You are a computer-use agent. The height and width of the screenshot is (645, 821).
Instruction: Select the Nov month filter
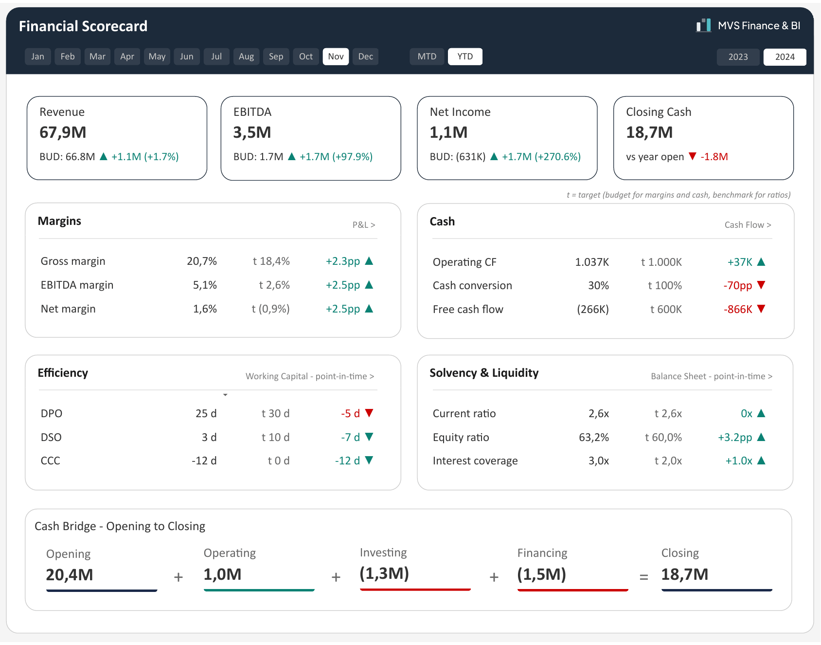pyautogui.click(x=336, y=56)
